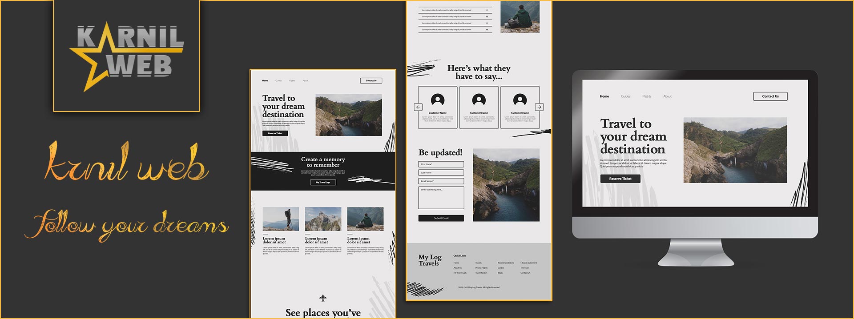854x319 pixels.
Task: Select About in the monitor mockup navigation
Action: point(667,96)
